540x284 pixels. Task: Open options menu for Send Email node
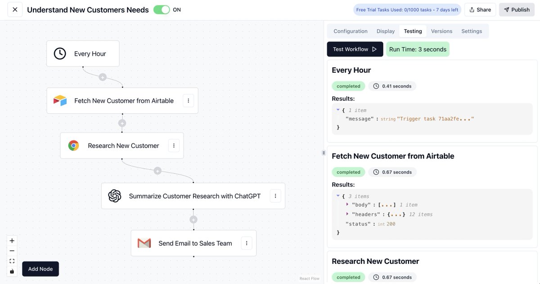coord(247,243)
